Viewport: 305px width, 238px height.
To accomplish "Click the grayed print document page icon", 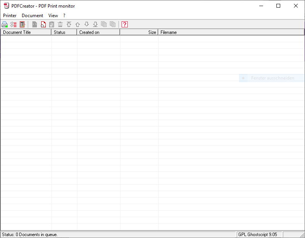I will (x=35, y=24).
